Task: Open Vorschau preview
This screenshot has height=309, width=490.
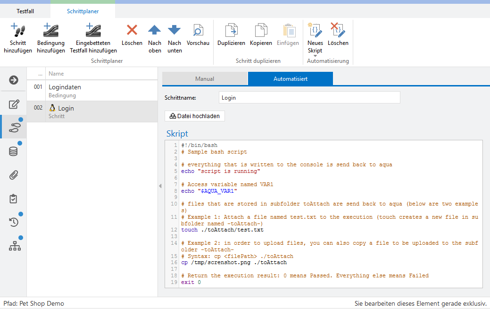Action: (198, 30)
